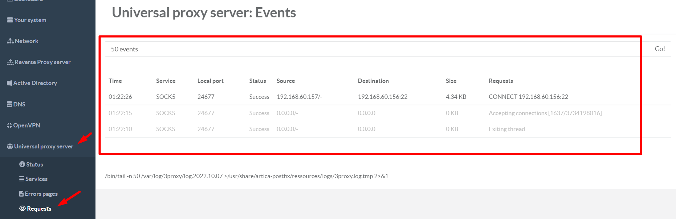Click the Services list icon
676x219 pixels.
click(x=22, y=179)
